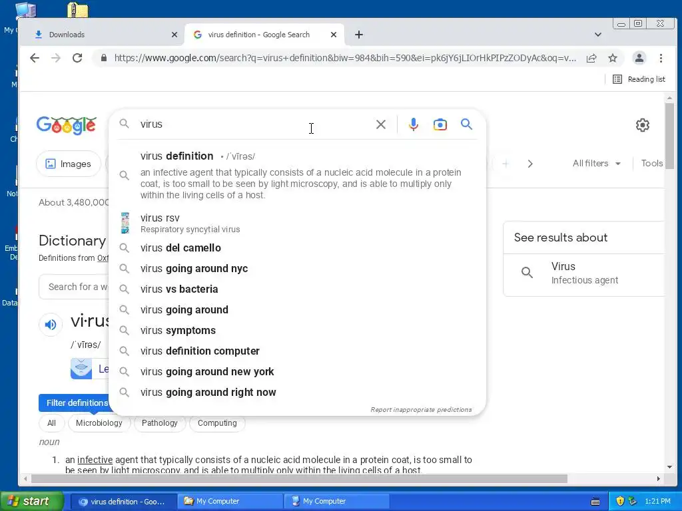Bookmark this page with star icon
This screenshot has width=682, height=511.
[613, 58]
